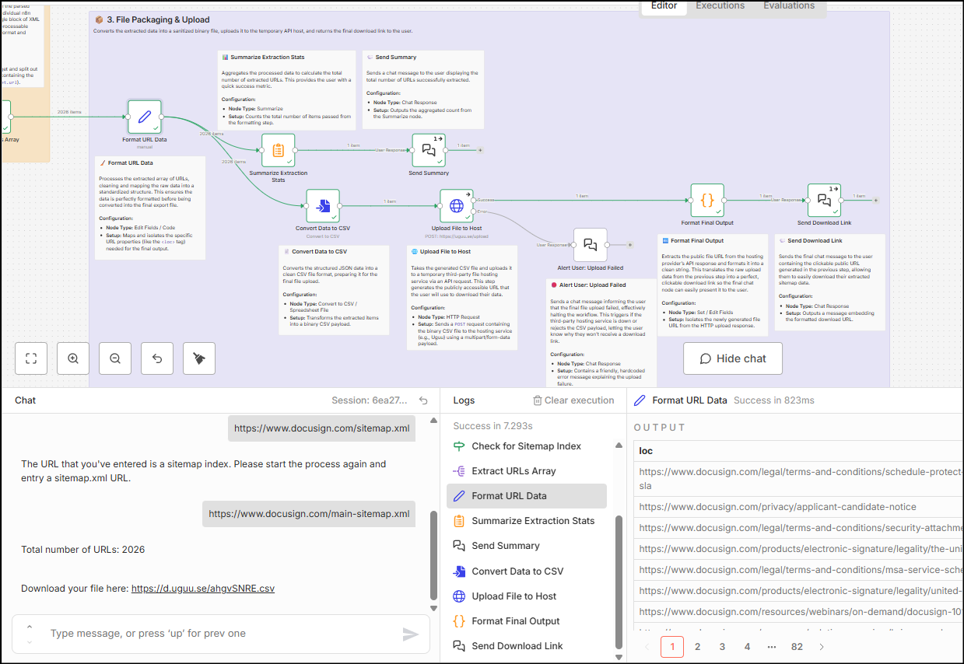
Task: Zoom in on the workflow canvas
Action: tap(73, 358)
